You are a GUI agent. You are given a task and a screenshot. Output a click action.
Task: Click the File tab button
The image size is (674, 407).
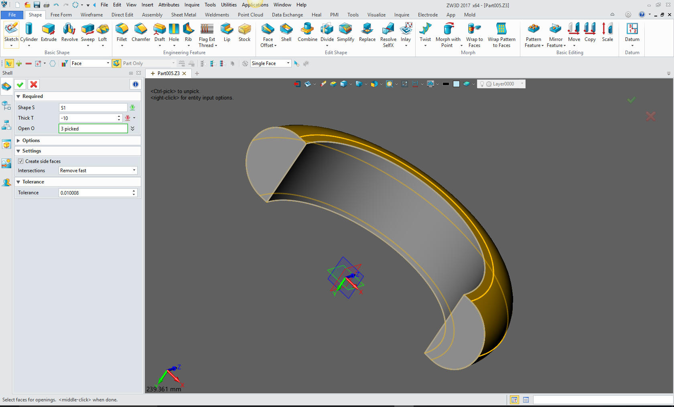[12, 15]
